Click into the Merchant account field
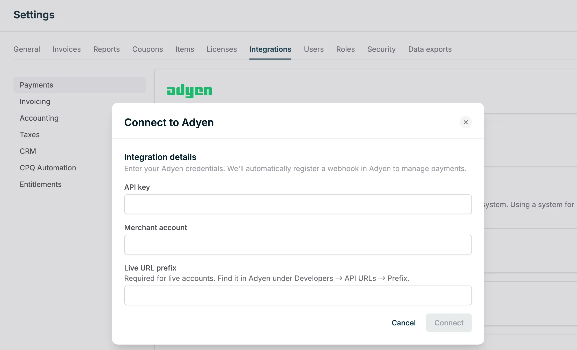Screen dimensions: 577x350 pos(298,245)
